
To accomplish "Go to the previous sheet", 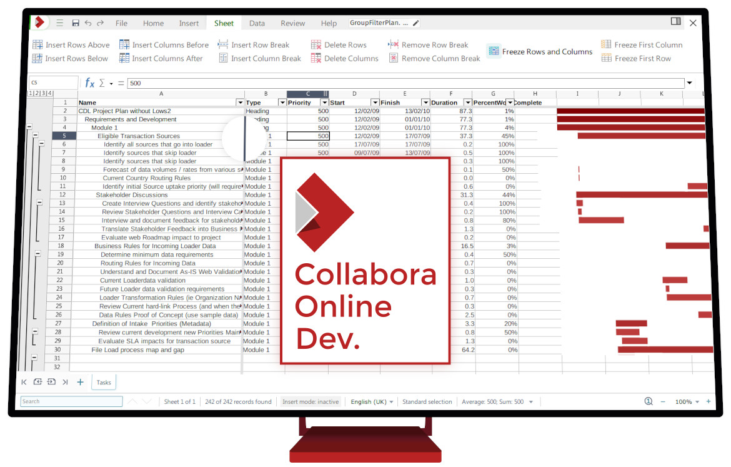I will coord(37,382).
